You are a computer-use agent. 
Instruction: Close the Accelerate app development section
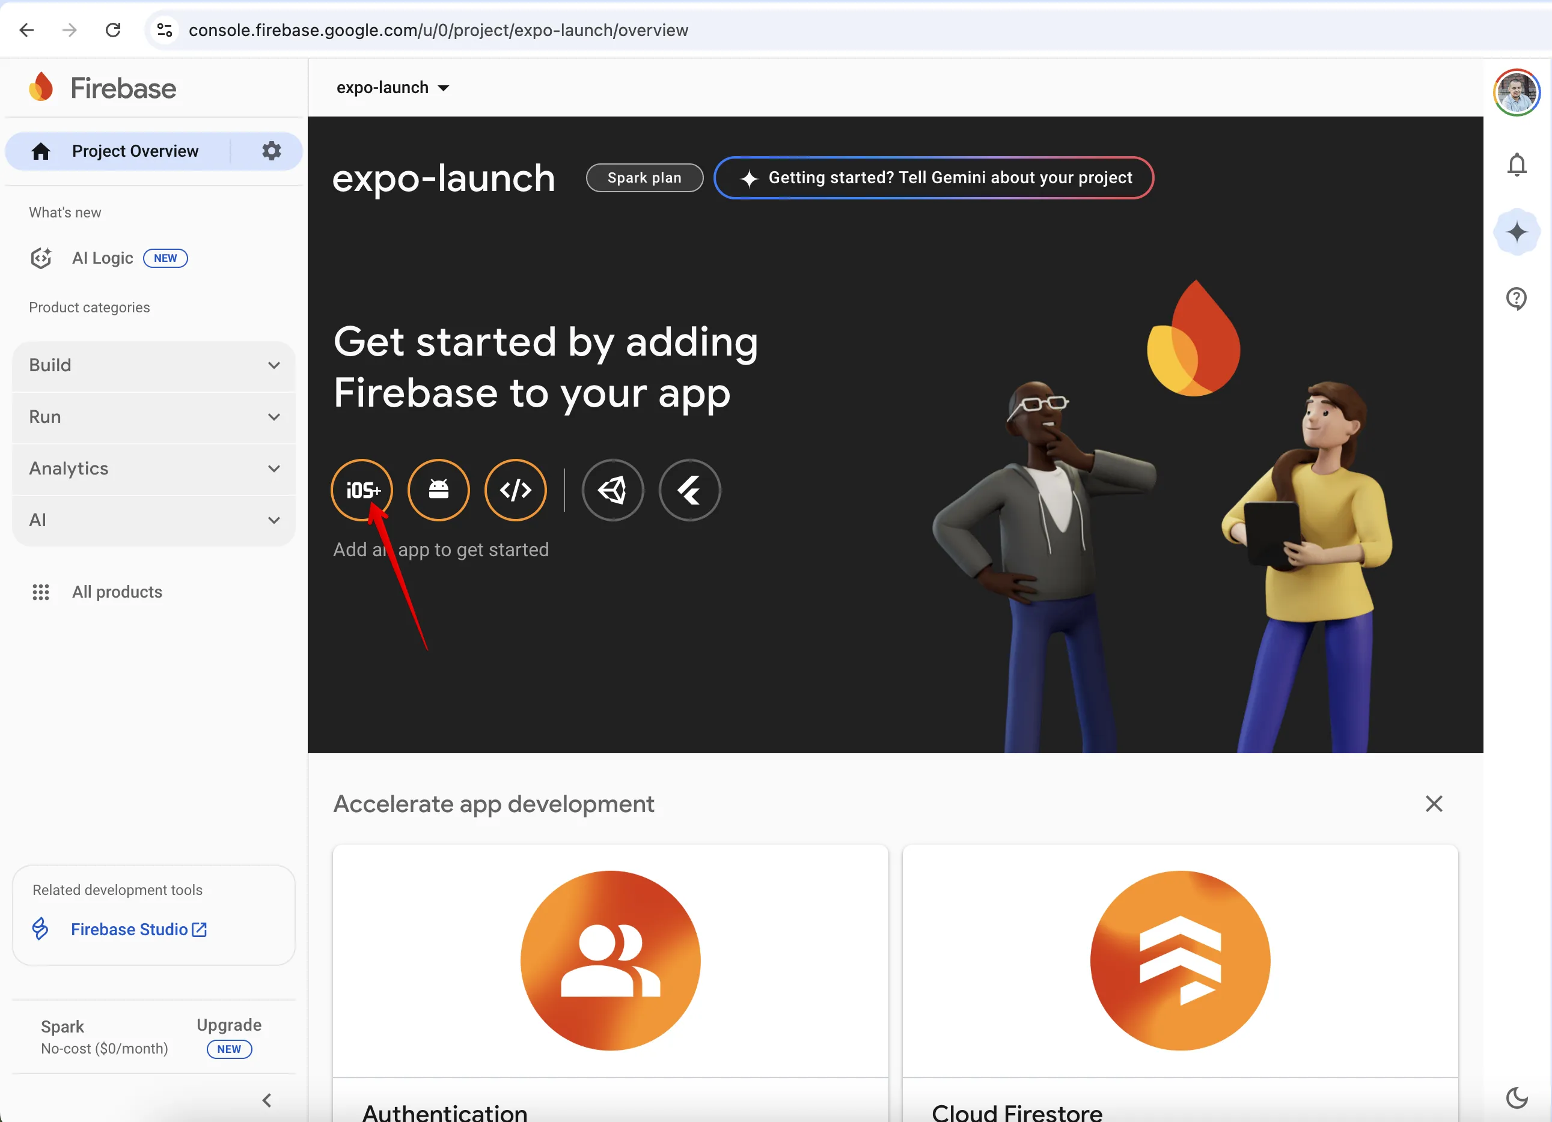click(1434, 804)
